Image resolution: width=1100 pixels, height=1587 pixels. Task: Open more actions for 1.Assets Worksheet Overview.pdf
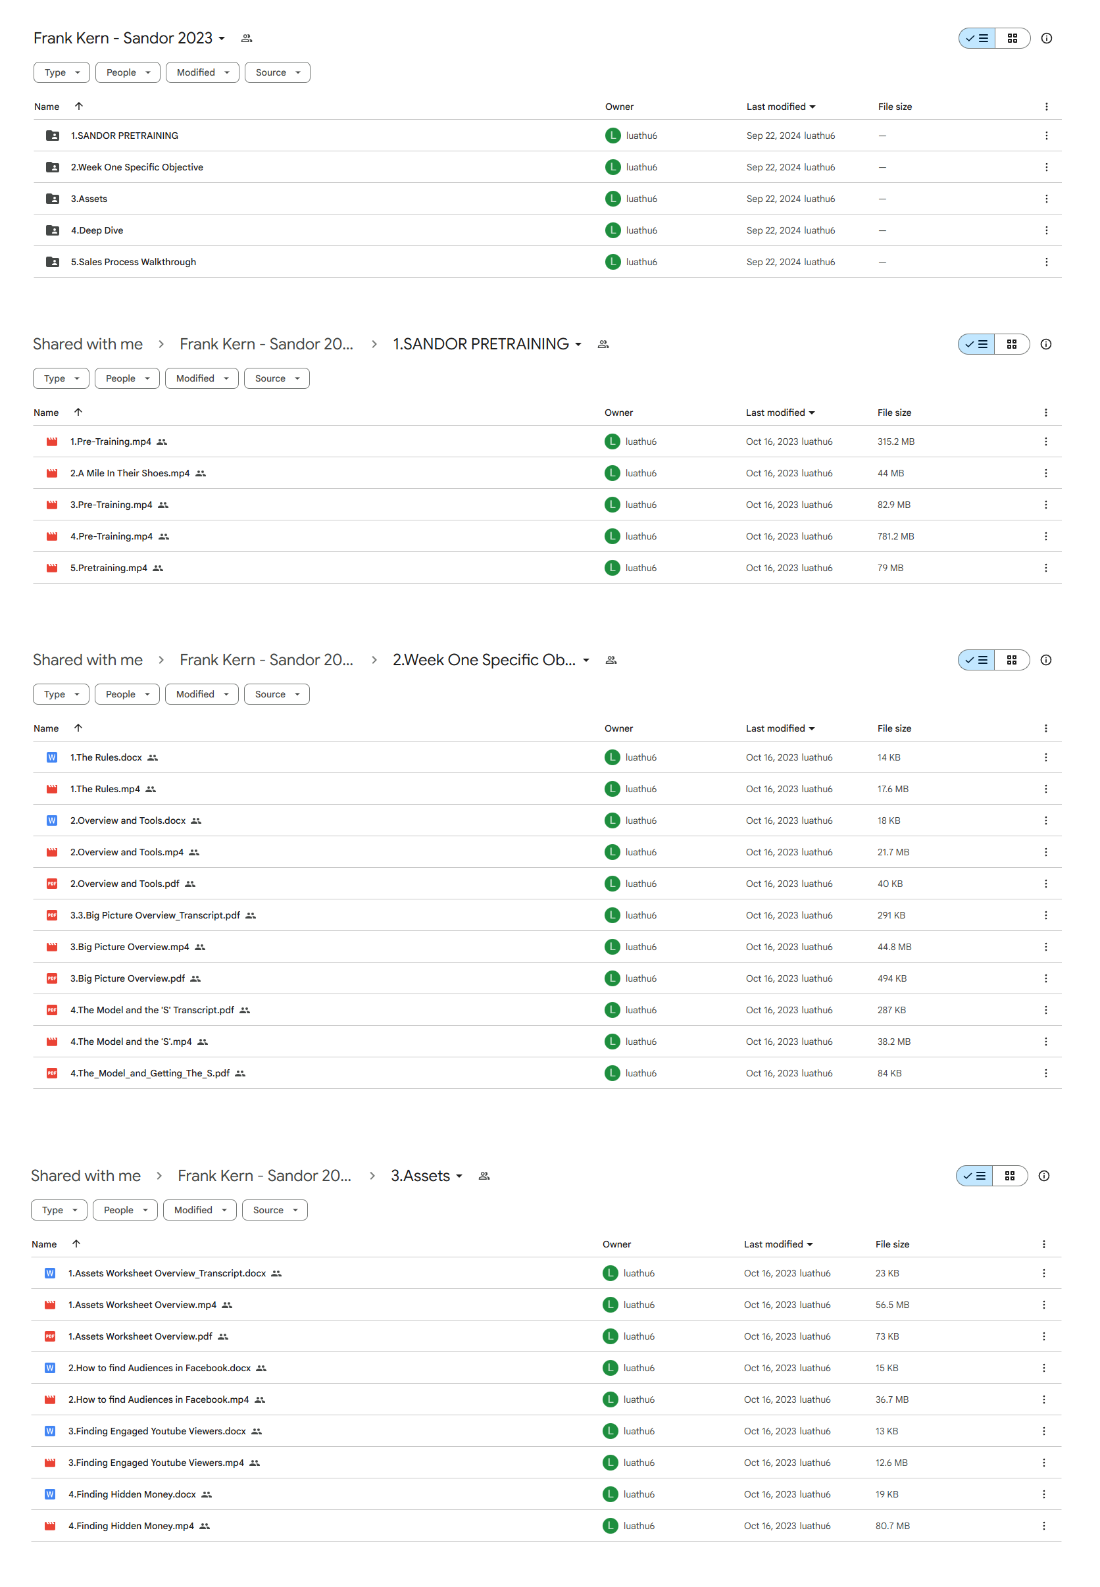pyautogui.click(x=1043, y=1337)
